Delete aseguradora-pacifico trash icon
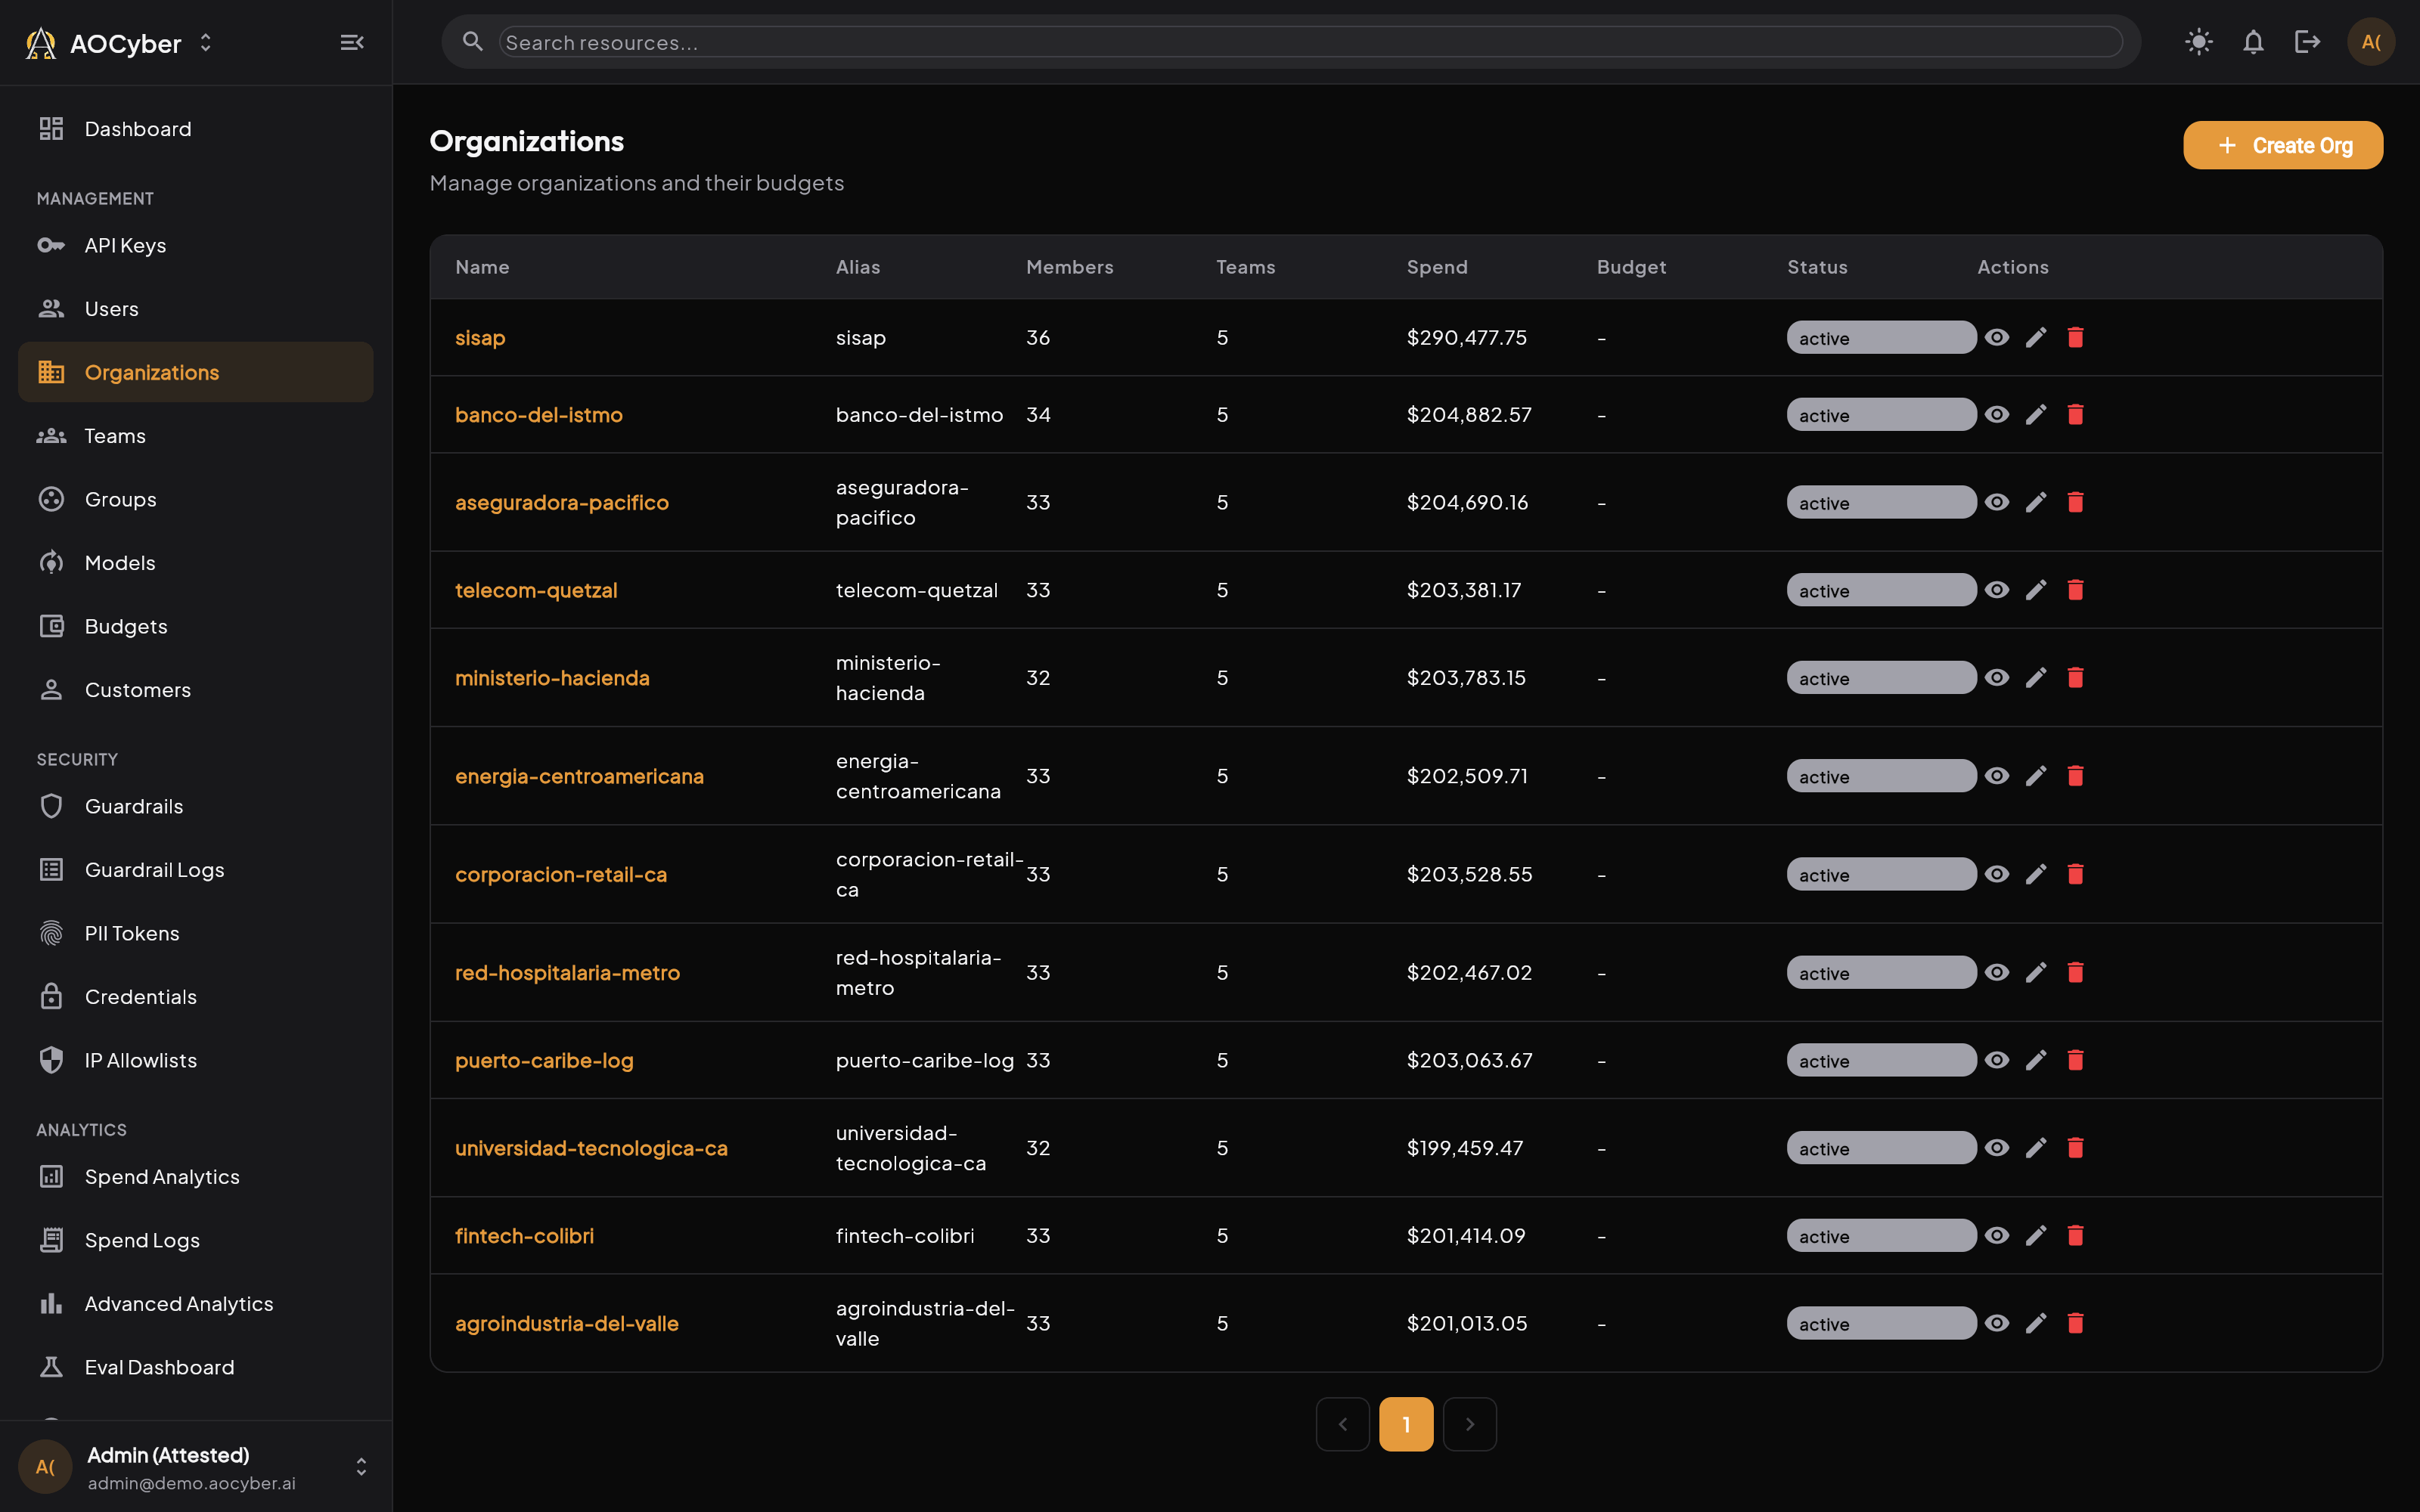 point(2075,502)
